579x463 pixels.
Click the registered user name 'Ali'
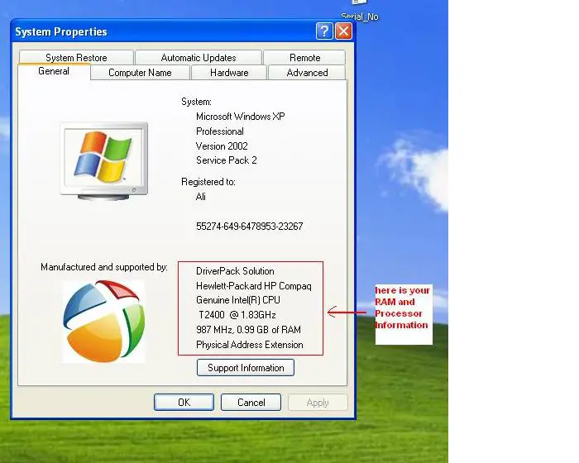pyautogui.click(x=201, y=197)
